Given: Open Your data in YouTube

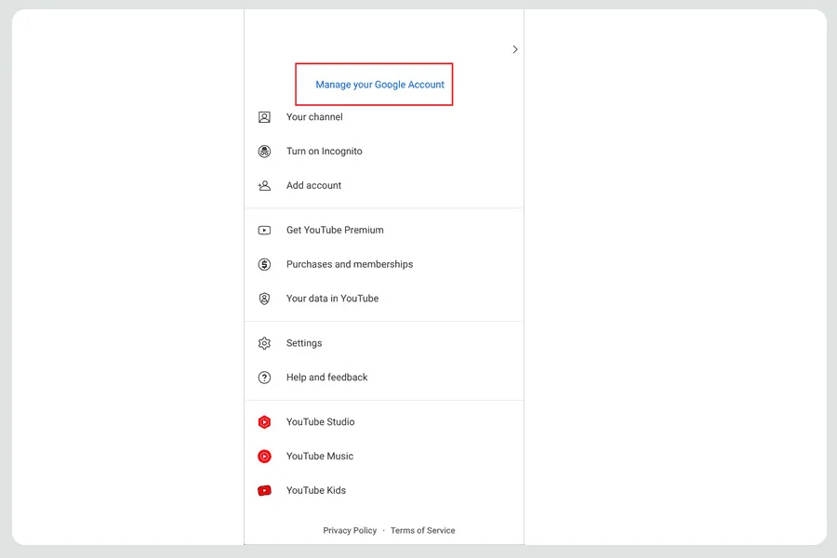Looking at the screenshot, I should tap(384, 299).
